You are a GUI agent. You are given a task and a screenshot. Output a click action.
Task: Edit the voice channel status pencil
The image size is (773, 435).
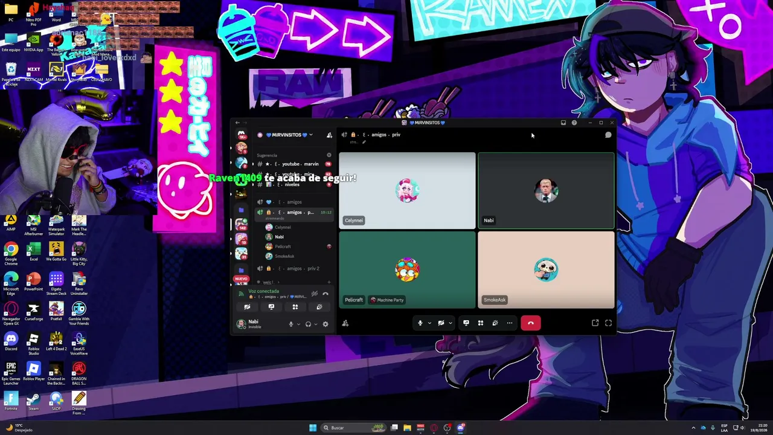364,142
